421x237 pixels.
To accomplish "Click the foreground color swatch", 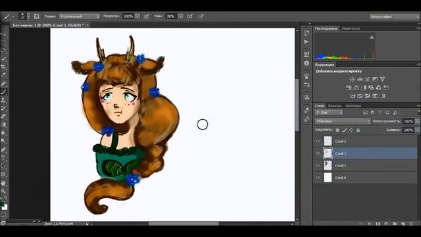I will click(1, 203).
